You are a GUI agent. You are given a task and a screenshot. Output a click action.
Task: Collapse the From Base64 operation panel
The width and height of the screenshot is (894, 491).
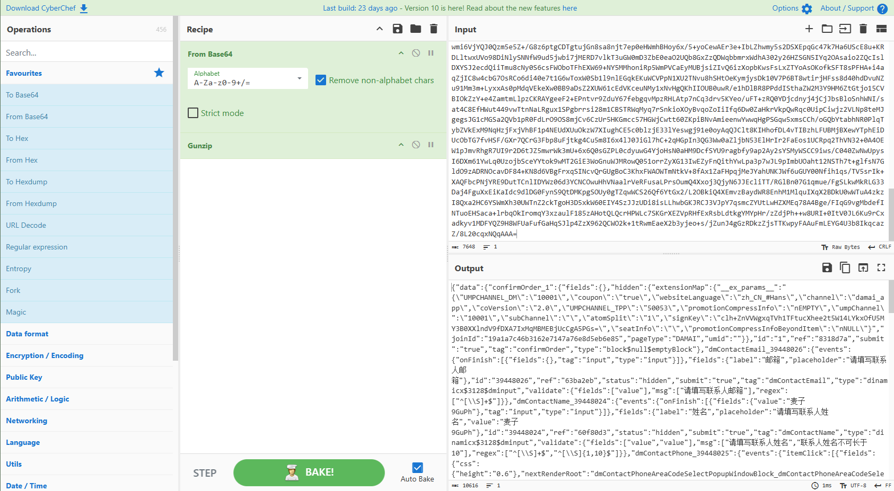click(x=401, y=53)
